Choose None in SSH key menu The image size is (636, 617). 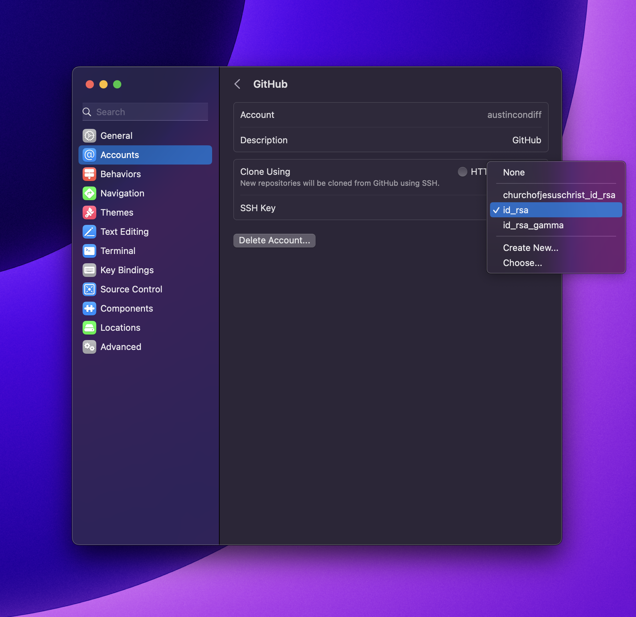click(556, 172)
